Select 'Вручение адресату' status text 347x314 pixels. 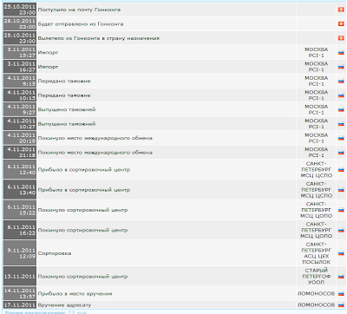(64, 305)
